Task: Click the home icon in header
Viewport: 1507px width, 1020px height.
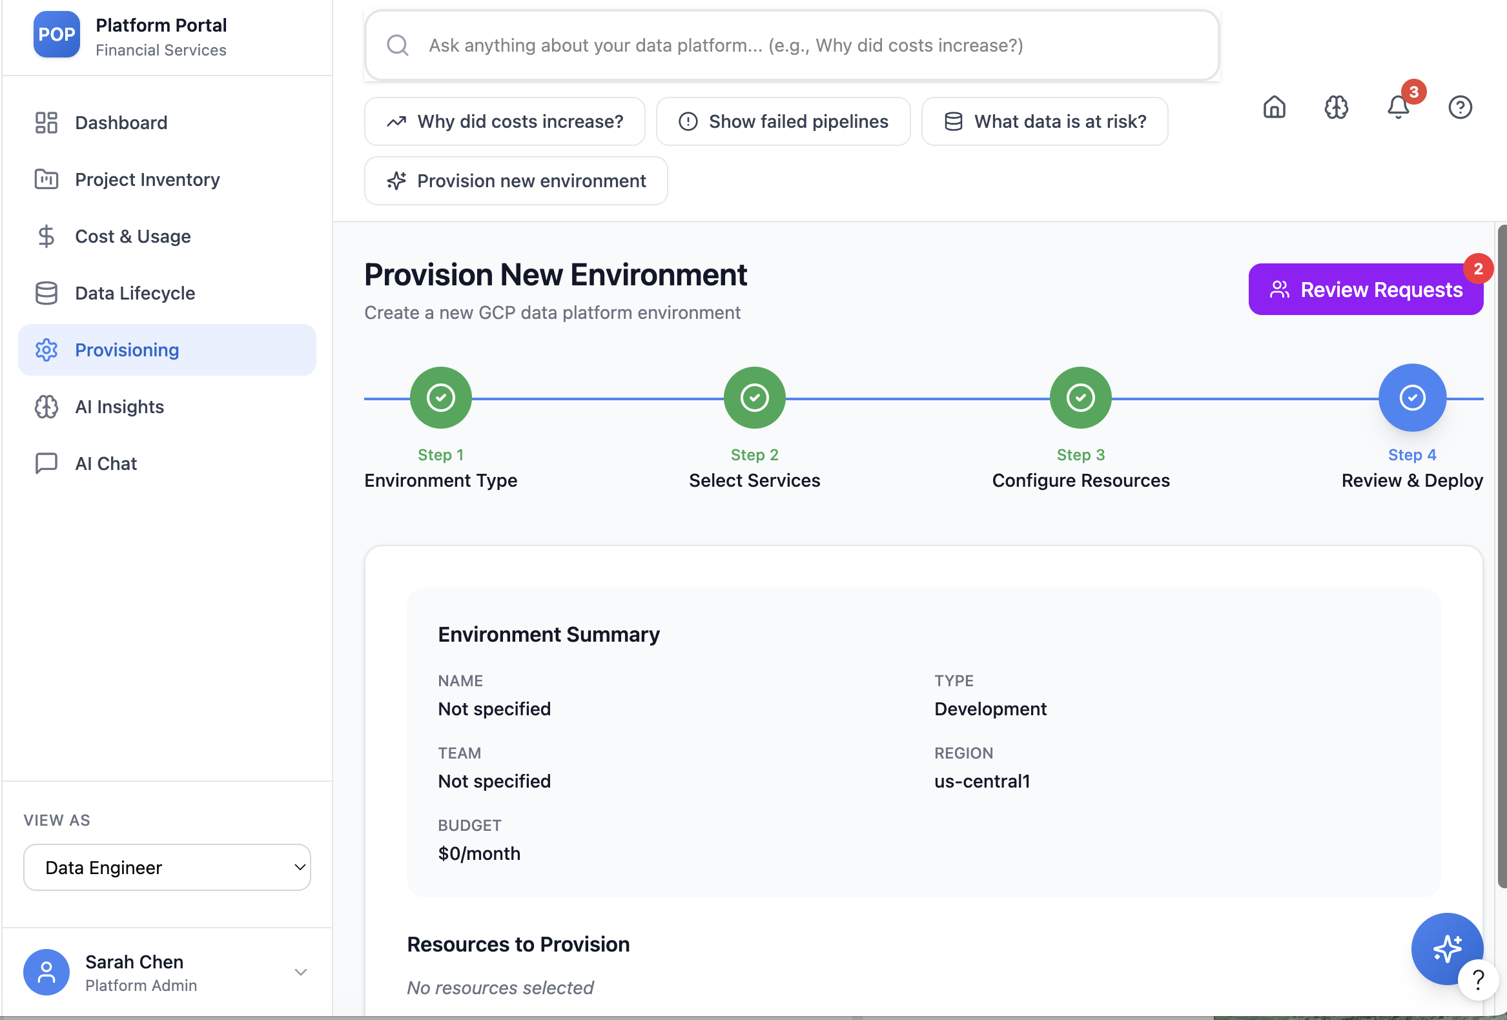Action: click(x=1273, y=107)
